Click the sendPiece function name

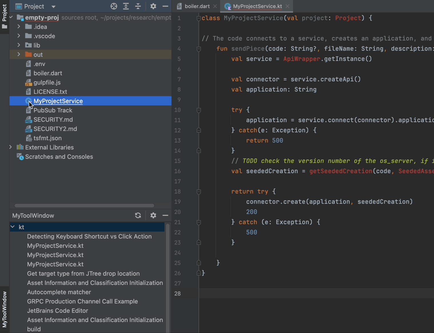(x=248, y=49)
